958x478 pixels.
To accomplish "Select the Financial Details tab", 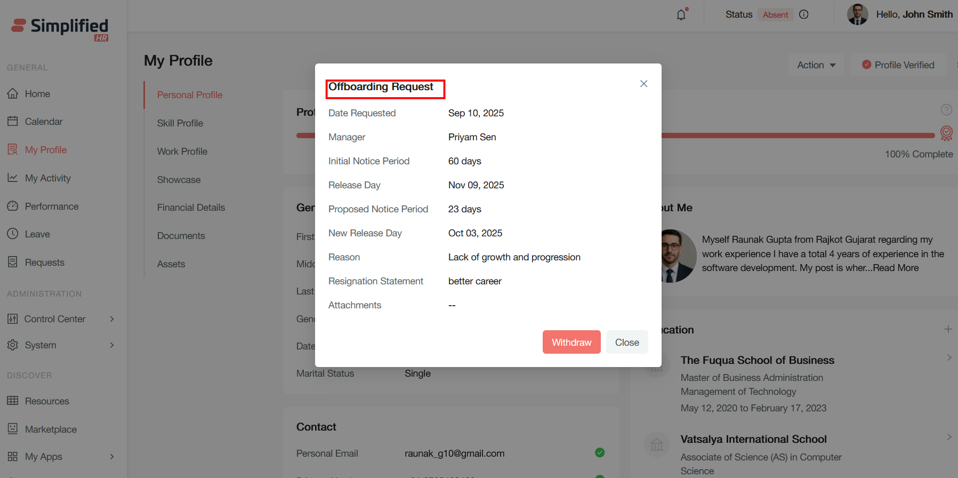I will 191,208.
